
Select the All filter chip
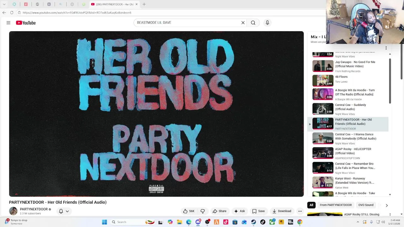tap(311, 205)
